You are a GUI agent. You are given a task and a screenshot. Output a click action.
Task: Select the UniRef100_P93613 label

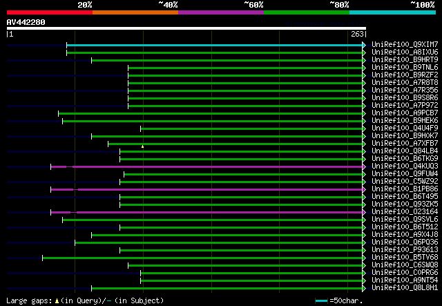click(x=405, y=250)
